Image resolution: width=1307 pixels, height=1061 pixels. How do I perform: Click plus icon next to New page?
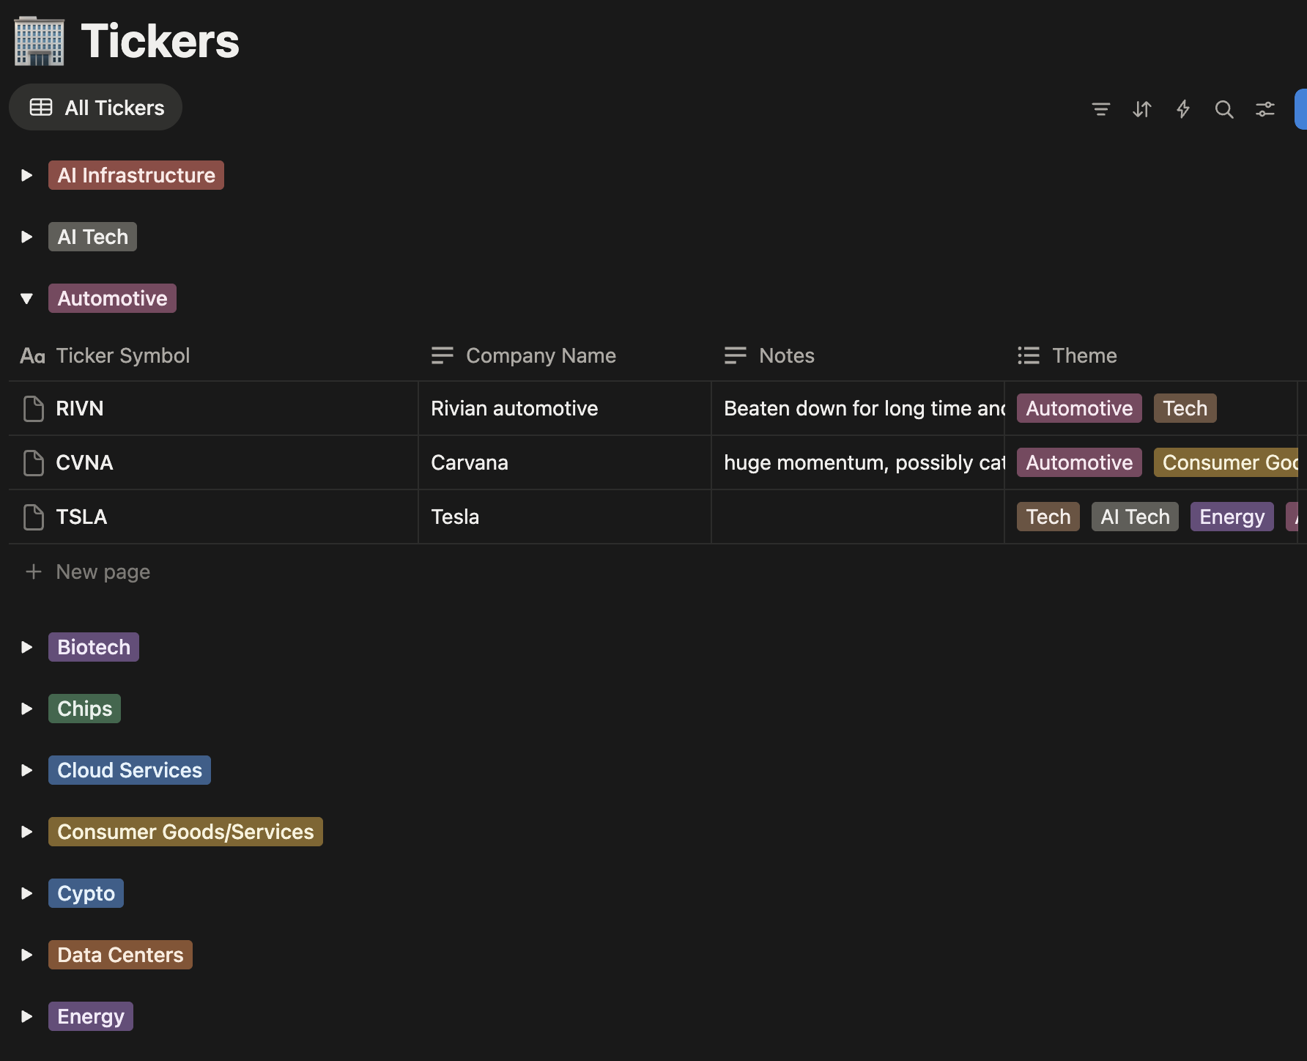[33, 572]
